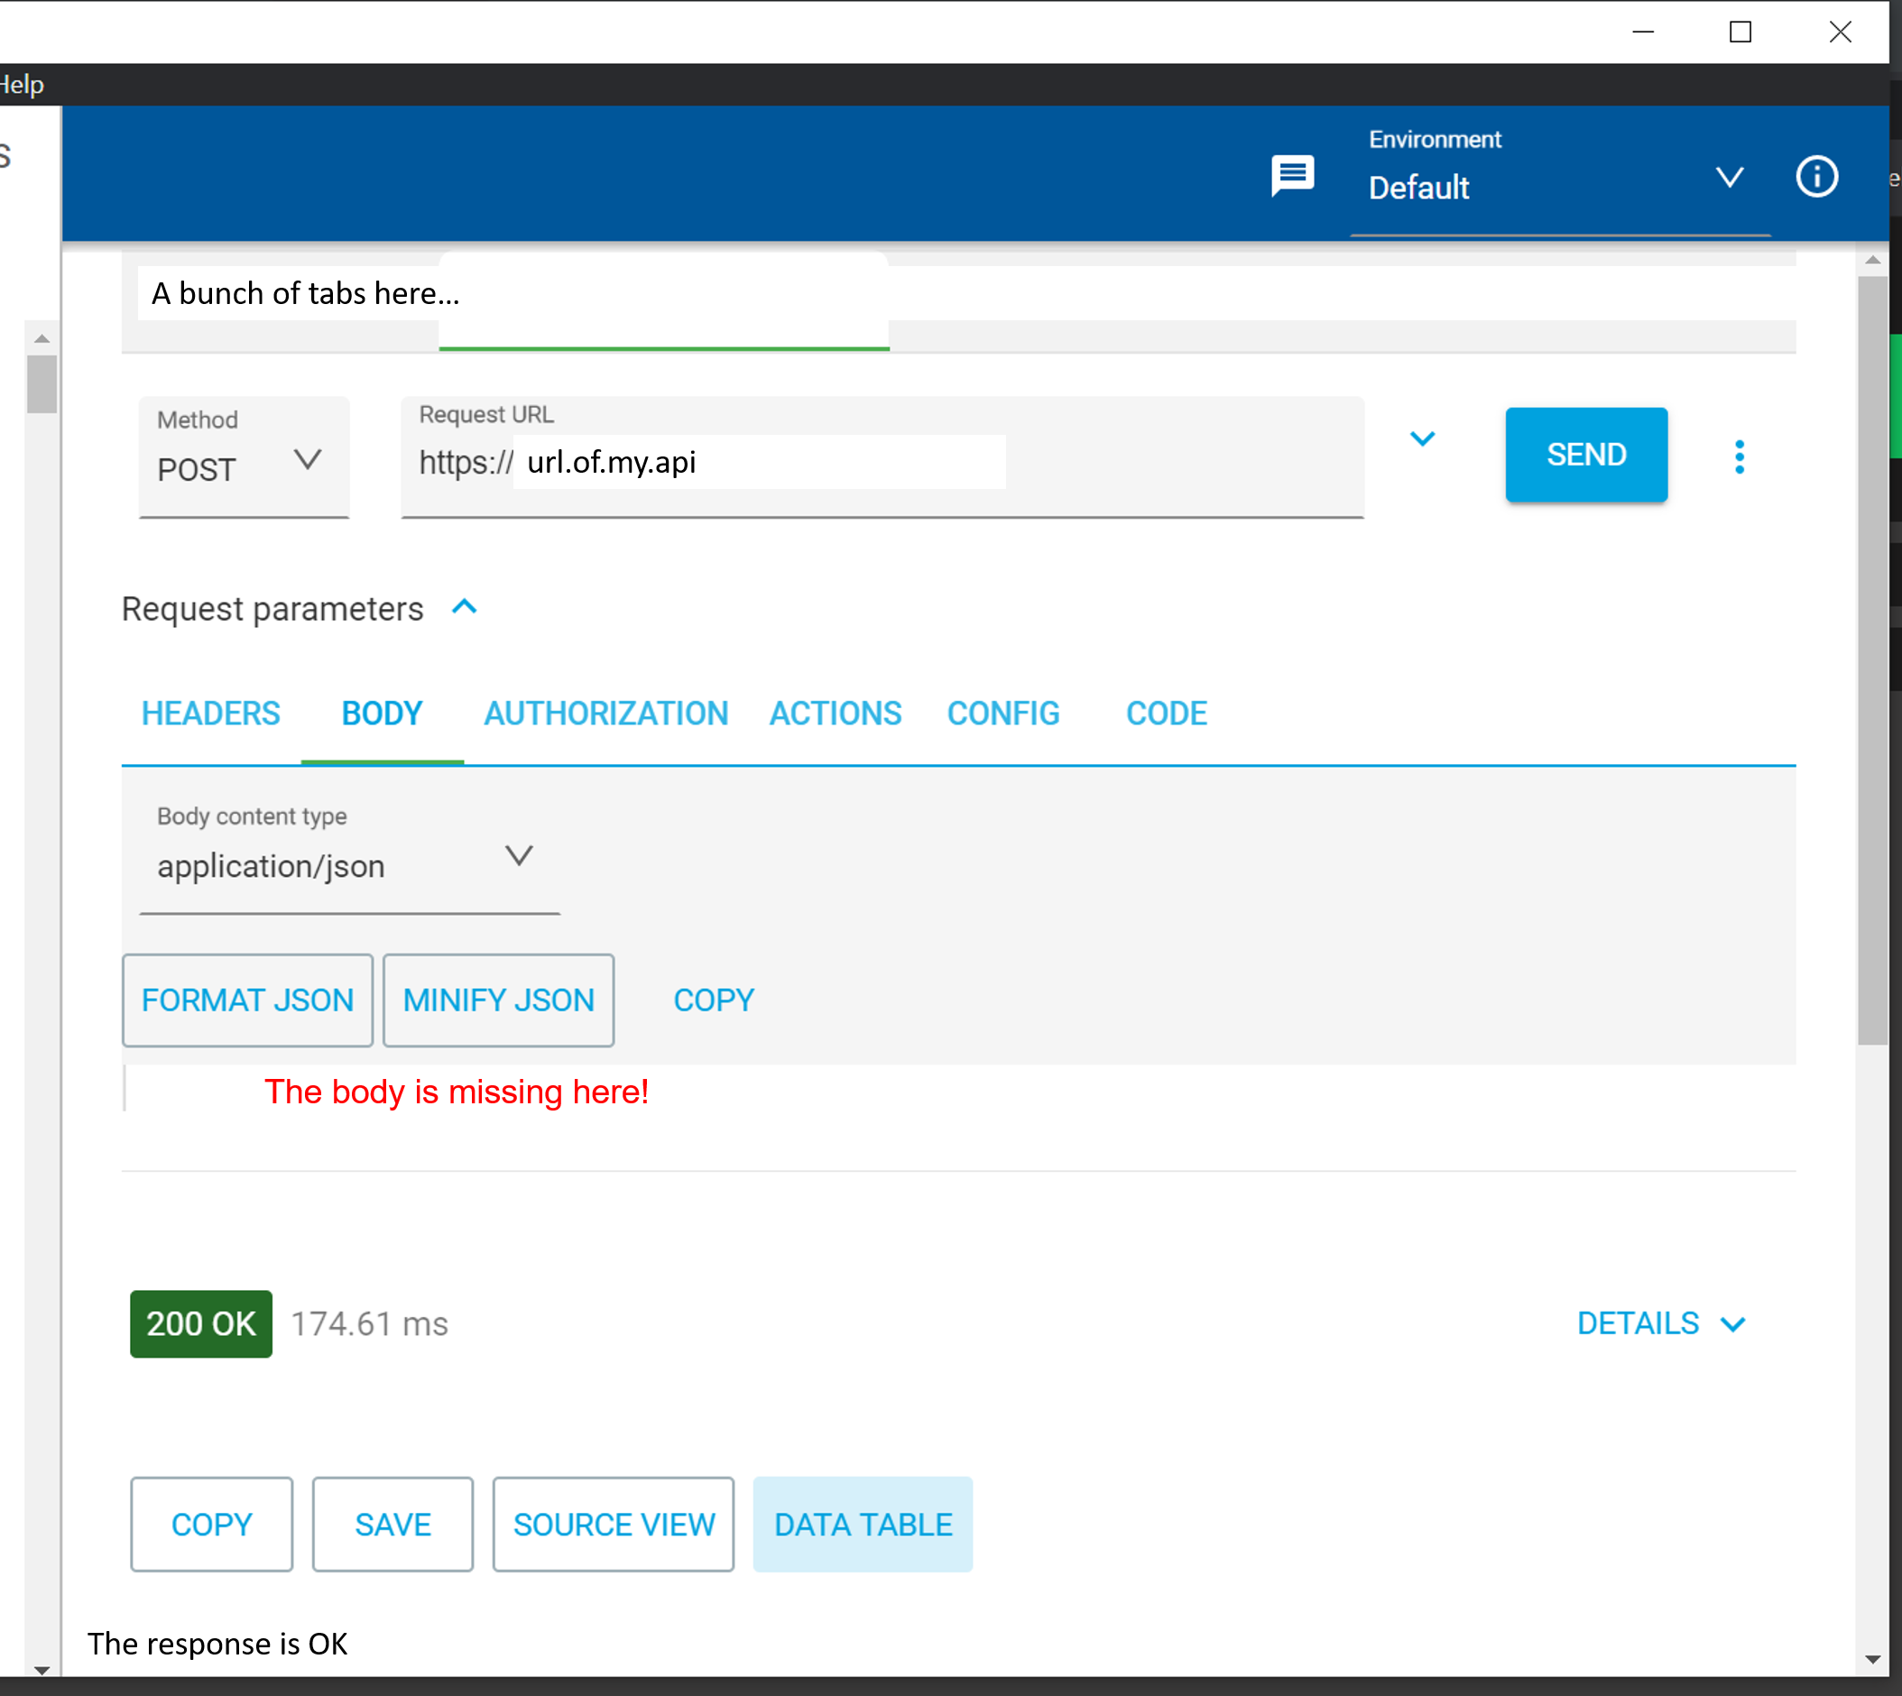The image size is (1902, 1696).
Task: Switch to the HEADERS tab
Action: click(209, 713)
